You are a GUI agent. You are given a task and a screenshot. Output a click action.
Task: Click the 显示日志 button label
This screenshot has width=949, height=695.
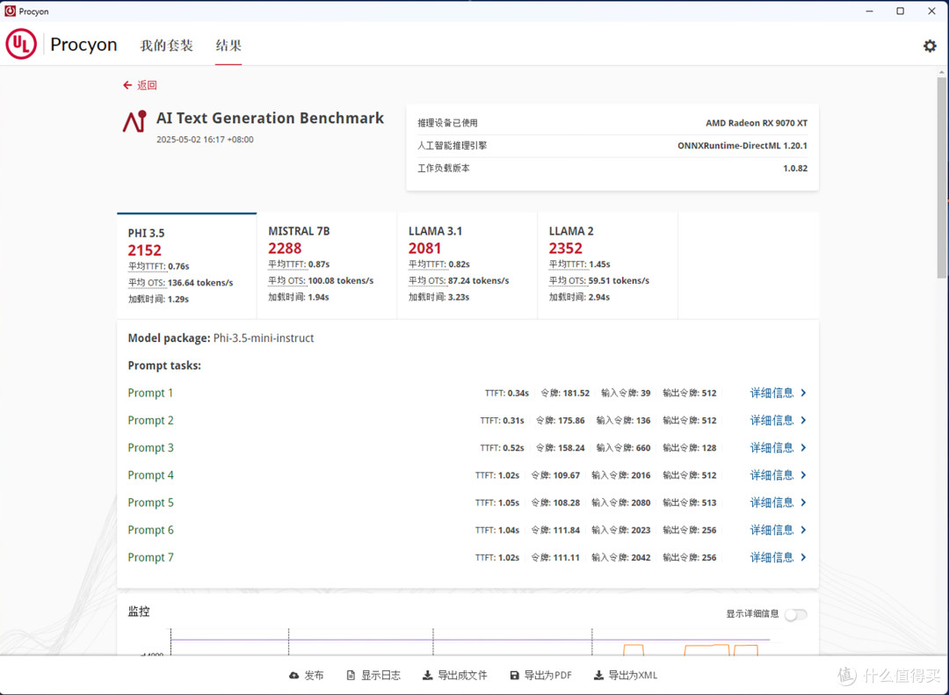380,675
